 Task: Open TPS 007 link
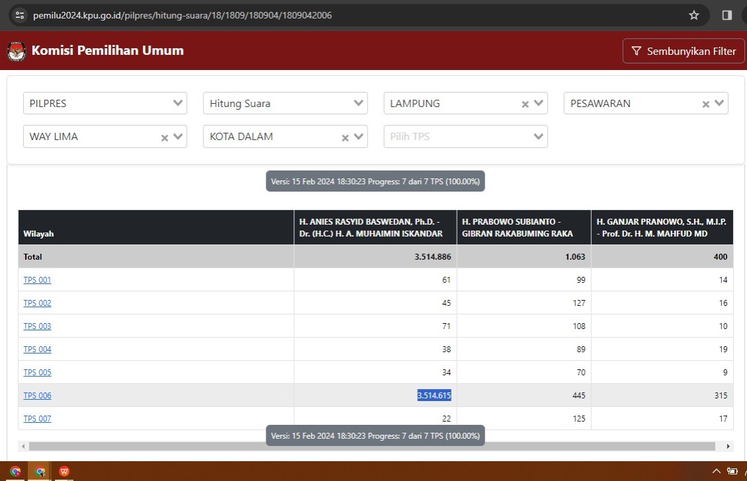(37, 419)
